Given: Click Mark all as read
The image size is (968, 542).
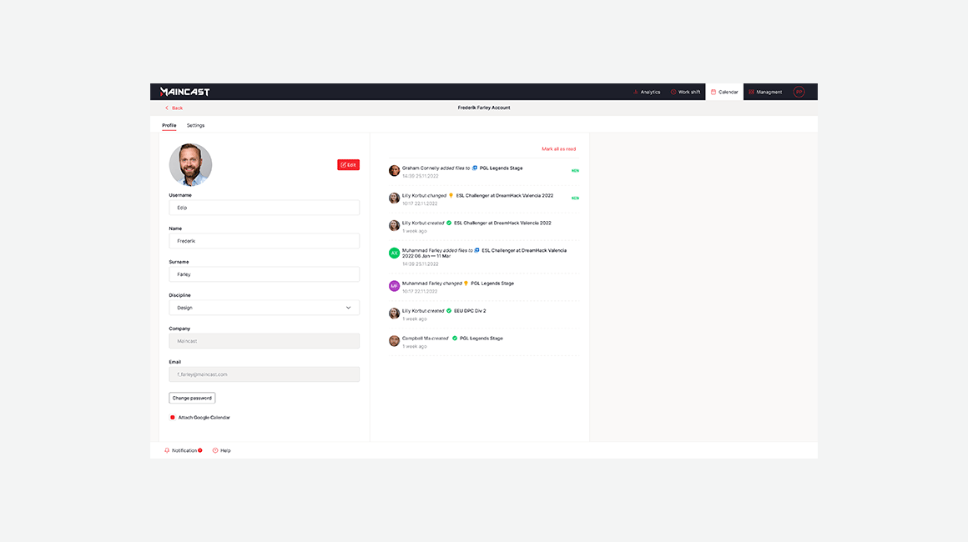Looking at the screenshot, I should [x=558, y=149].
